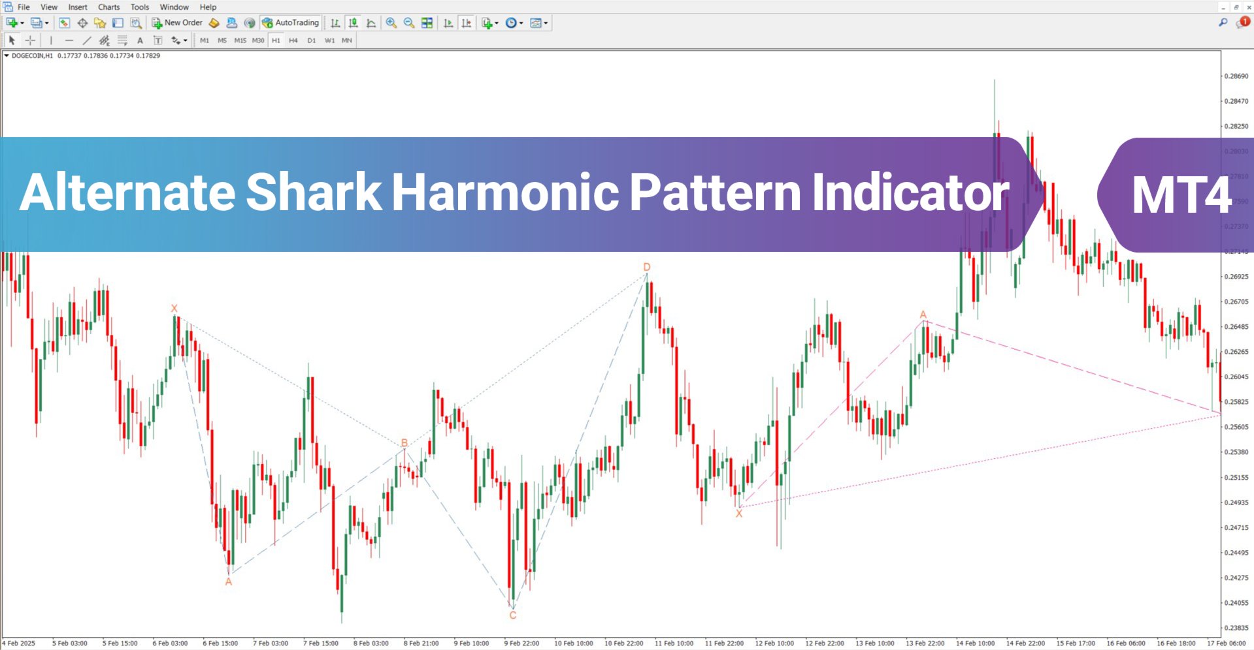Click the MQL5 community user icon
The width and height of the screenshot is (1254, 650).
coord(231,23)
